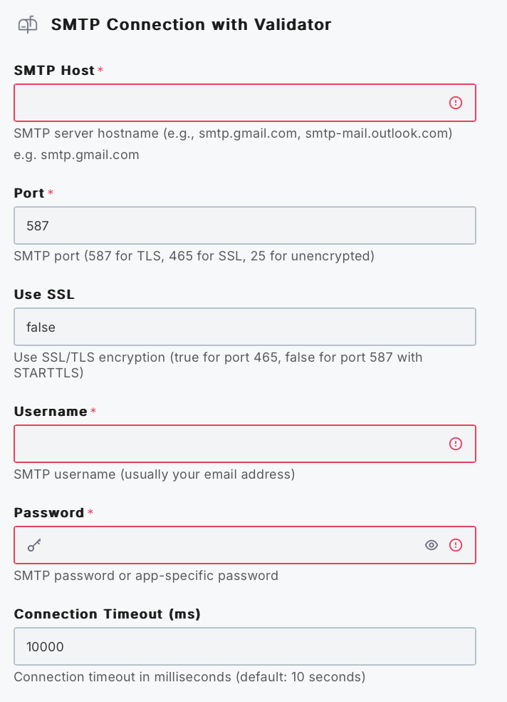Click the SMTP Host label

(54, 70)
